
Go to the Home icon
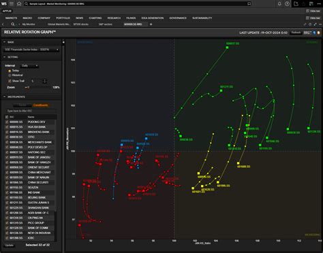19,4
